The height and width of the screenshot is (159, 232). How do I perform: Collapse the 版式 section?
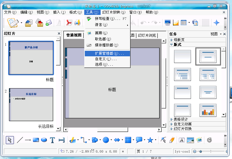click(x=198, y=44)
